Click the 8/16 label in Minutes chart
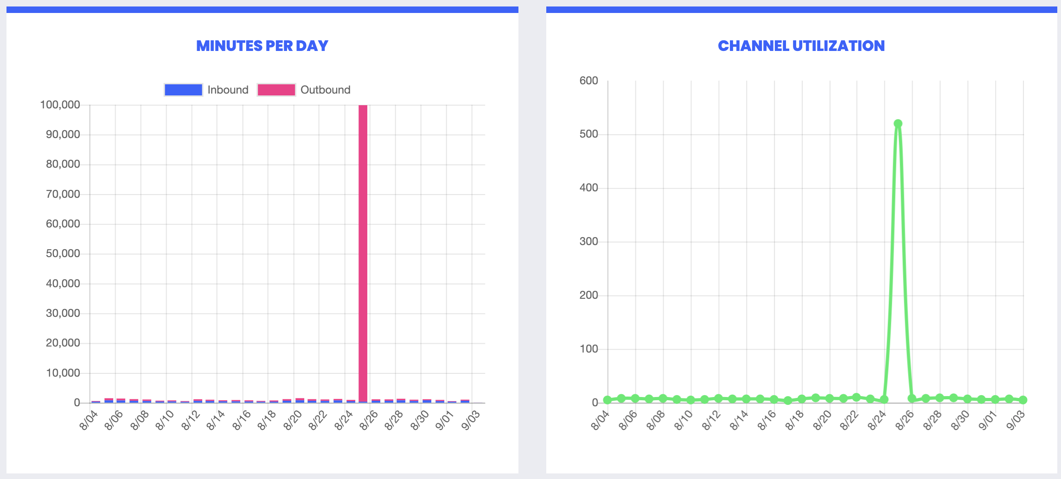The image size is (1061, 479). [242, 420]
